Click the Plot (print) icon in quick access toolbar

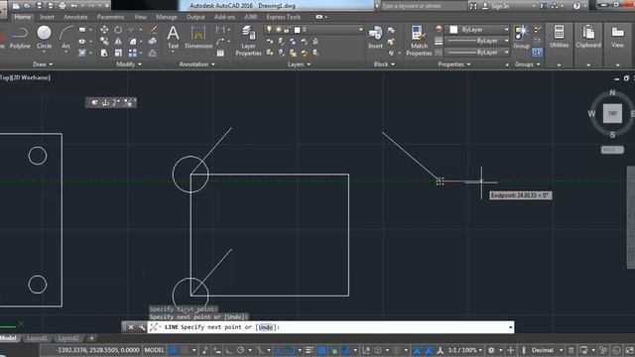[63, 6]
